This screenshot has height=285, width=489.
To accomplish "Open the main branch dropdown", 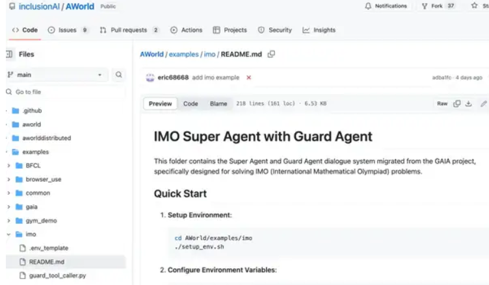I will pyautogui.click(x=55, y=75).
